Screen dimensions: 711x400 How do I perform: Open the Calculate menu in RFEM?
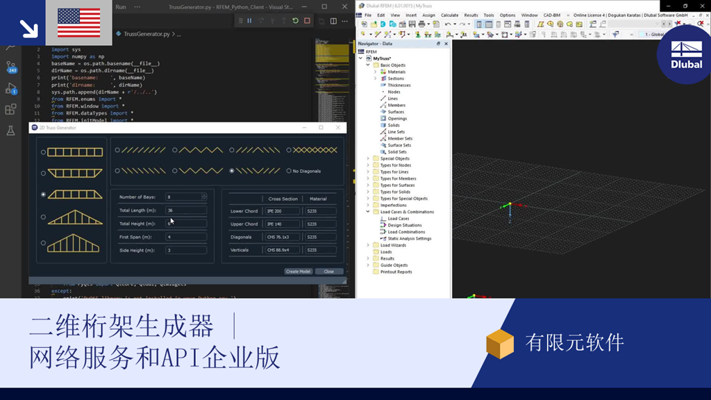[449, 15]
